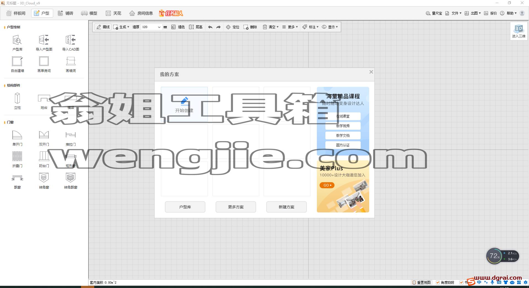Viewport: 529px width, 288px height.
Task: Choose the 立柱 column component
Action: pos(17,101)
